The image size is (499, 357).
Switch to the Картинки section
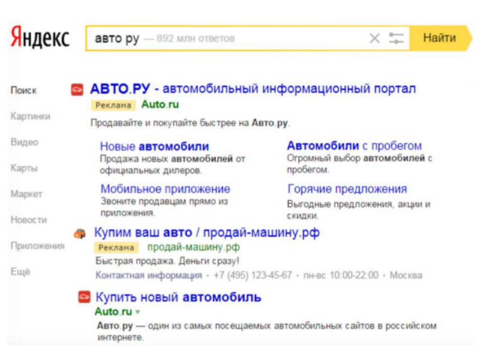pos(31,116)
